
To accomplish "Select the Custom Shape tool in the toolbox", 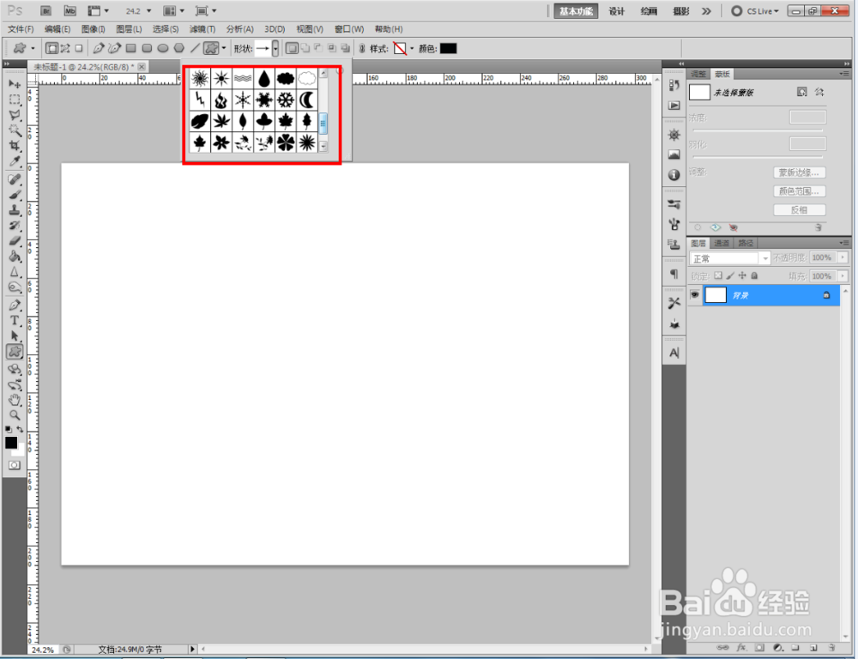I will tap(15, 352).
